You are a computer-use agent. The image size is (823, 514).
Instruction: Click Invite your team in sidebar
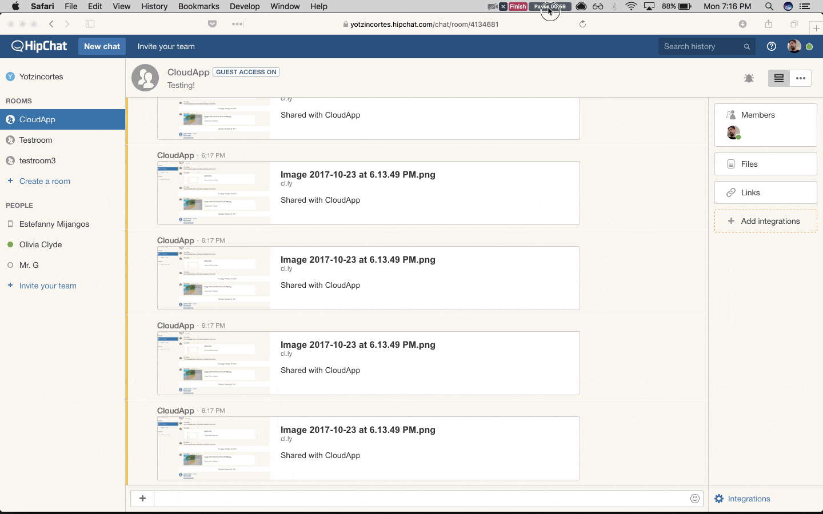tap(47, 286)
